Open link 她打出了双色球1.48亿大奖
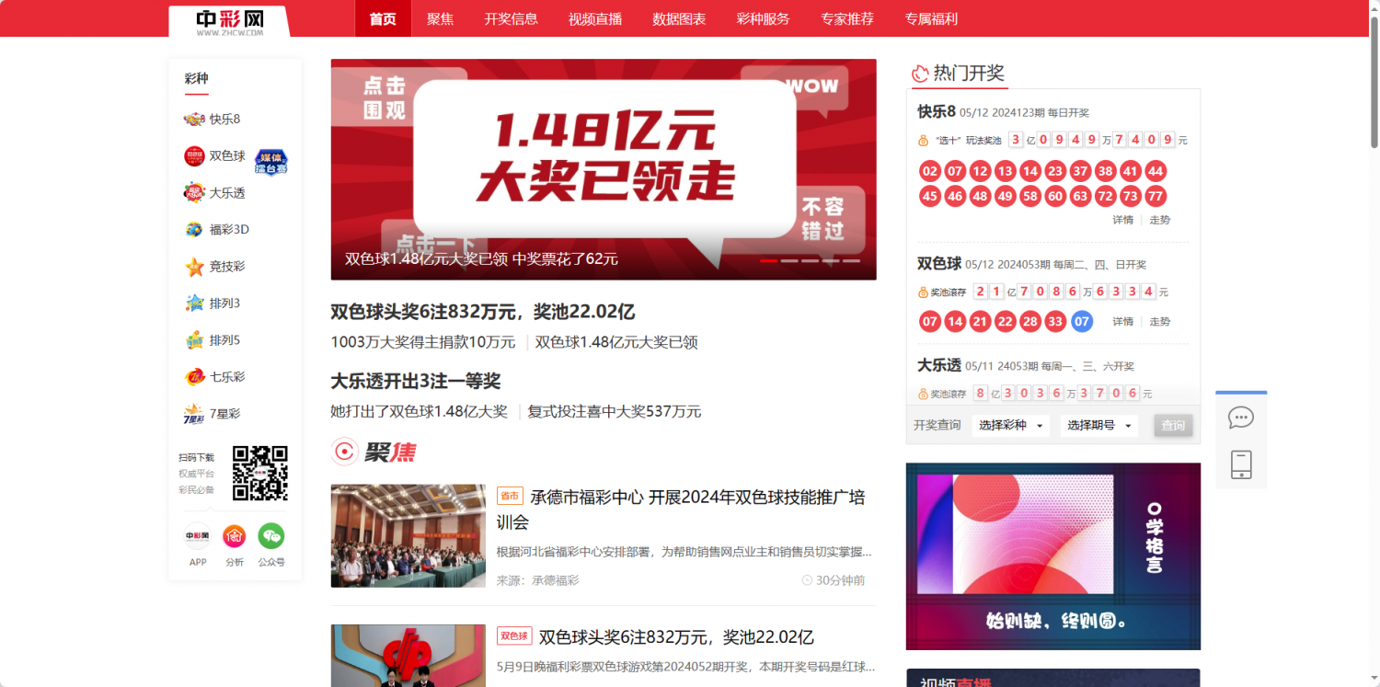Image resolution: width=1380 pixels, height=687 pixels. tap(419, 411)
